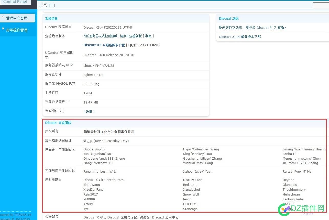
Task: Open Discuz! X3.4 最新版本下载 bold link in 系统信息
Action: (x=104, y=45)
